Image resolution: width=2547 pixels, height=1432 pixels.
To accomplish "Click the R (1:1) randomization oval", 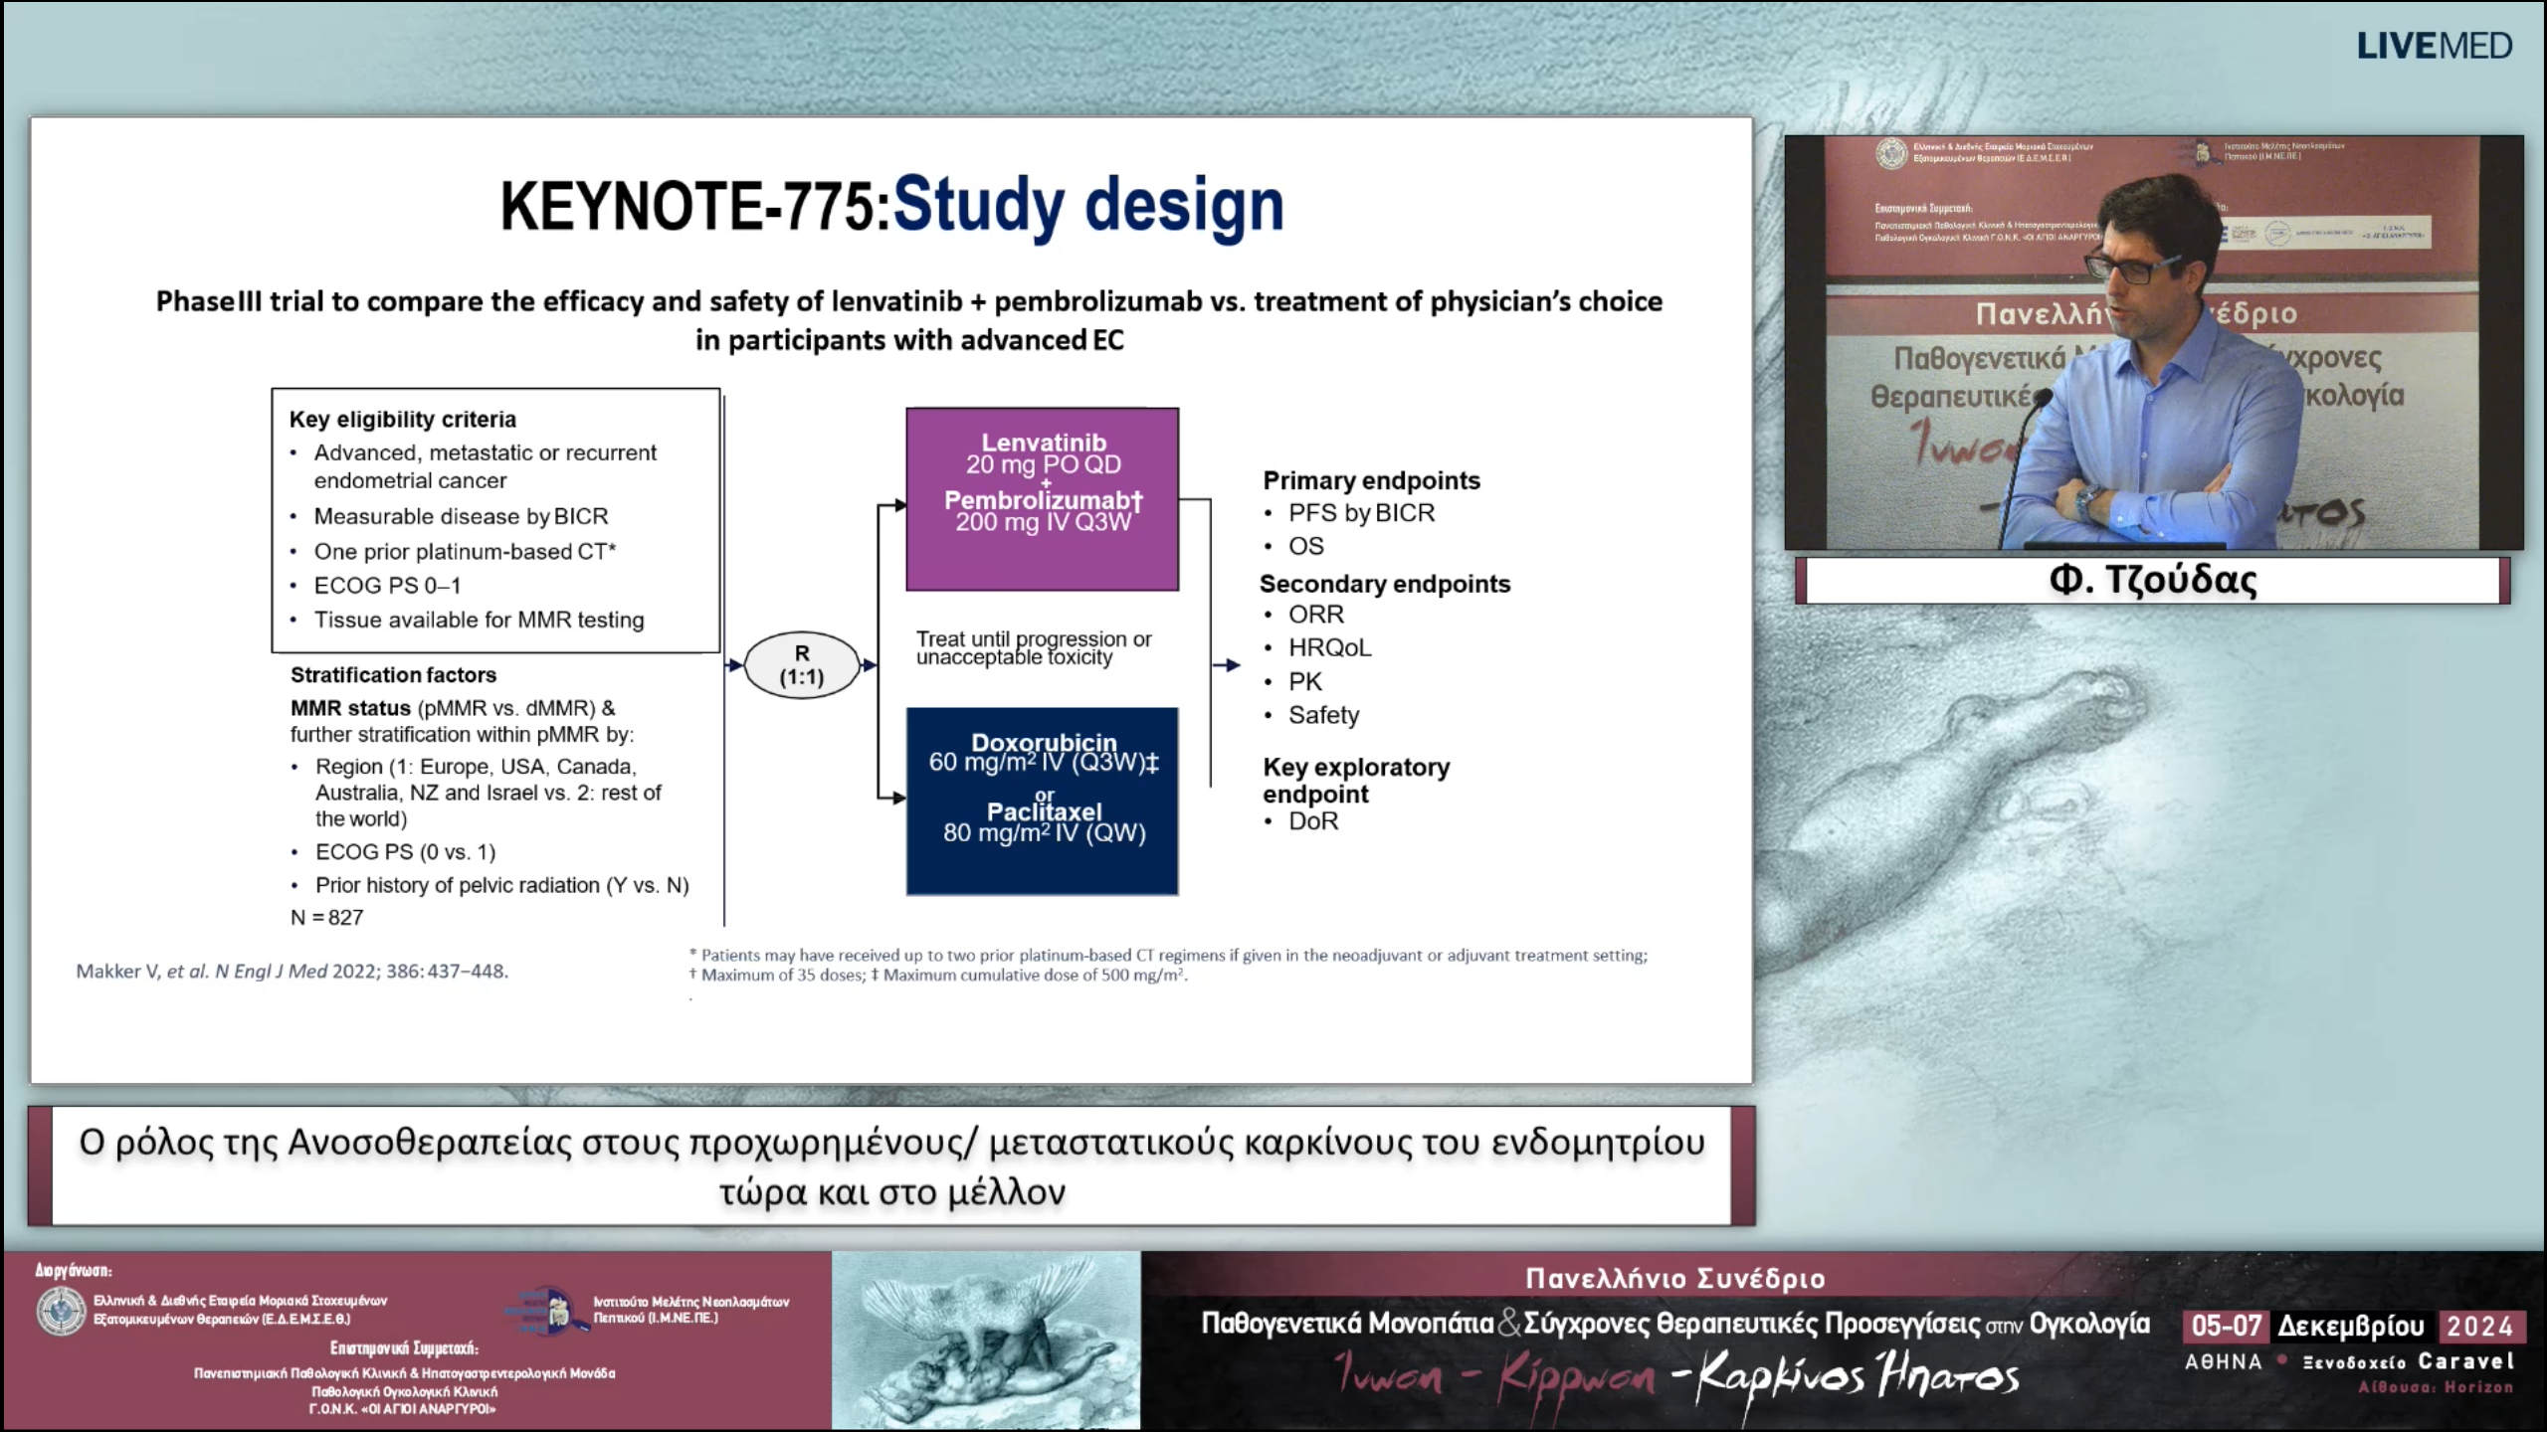I will (x=802, y=665).
